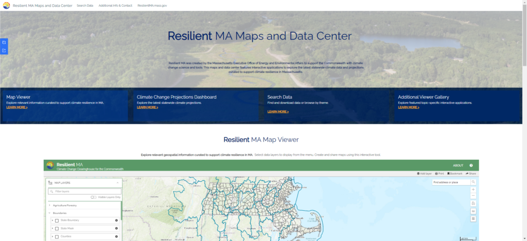The width and height of the screenshot is (527, 241).
Task: Enable the Visible Layers Only switch
Action: (x=94, y=197)
